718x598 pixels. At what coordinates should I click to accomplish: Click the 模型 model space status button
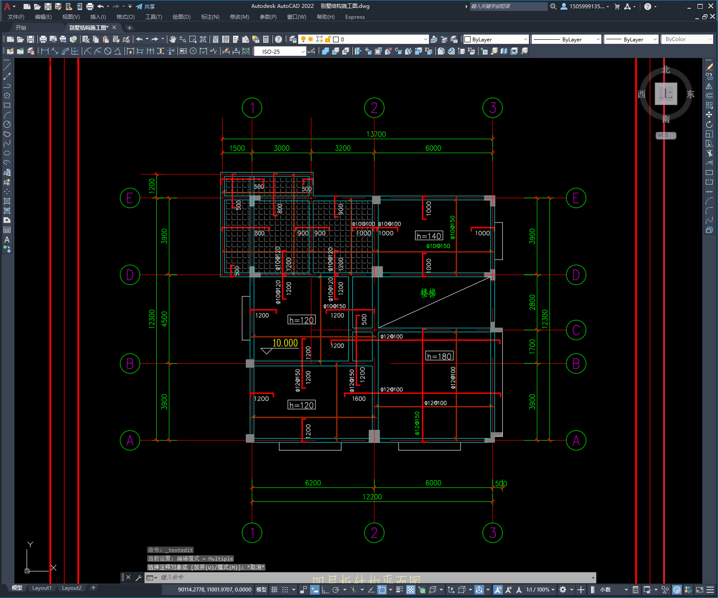261,590
